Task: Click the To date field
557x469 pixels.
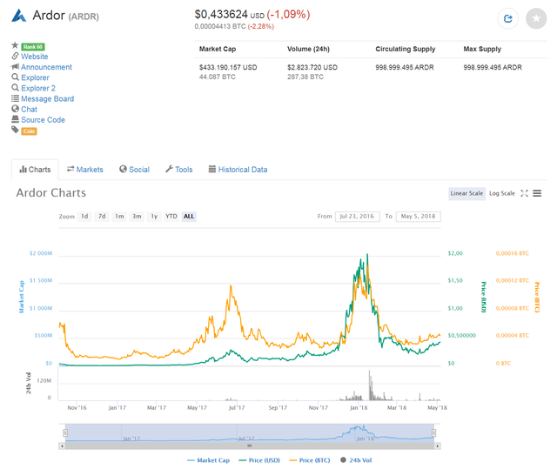Action: (418, 217)
